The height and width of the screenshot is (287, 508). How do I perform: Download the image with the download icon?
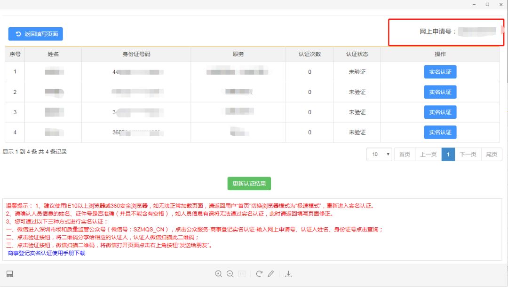[x=289, y=274]
